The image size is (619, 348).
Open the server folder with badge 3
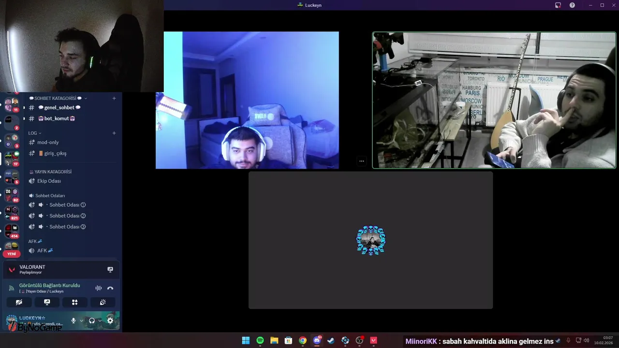click(12, 141)
